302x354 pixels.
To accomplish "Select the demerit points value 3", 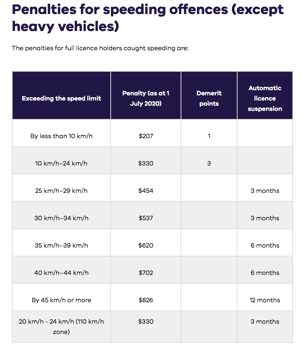I will 209,163.
